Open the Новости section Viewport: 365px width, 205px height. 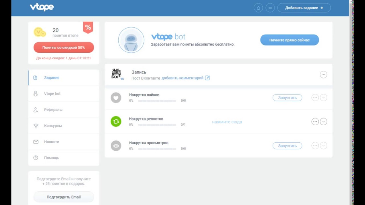[64, 142]
